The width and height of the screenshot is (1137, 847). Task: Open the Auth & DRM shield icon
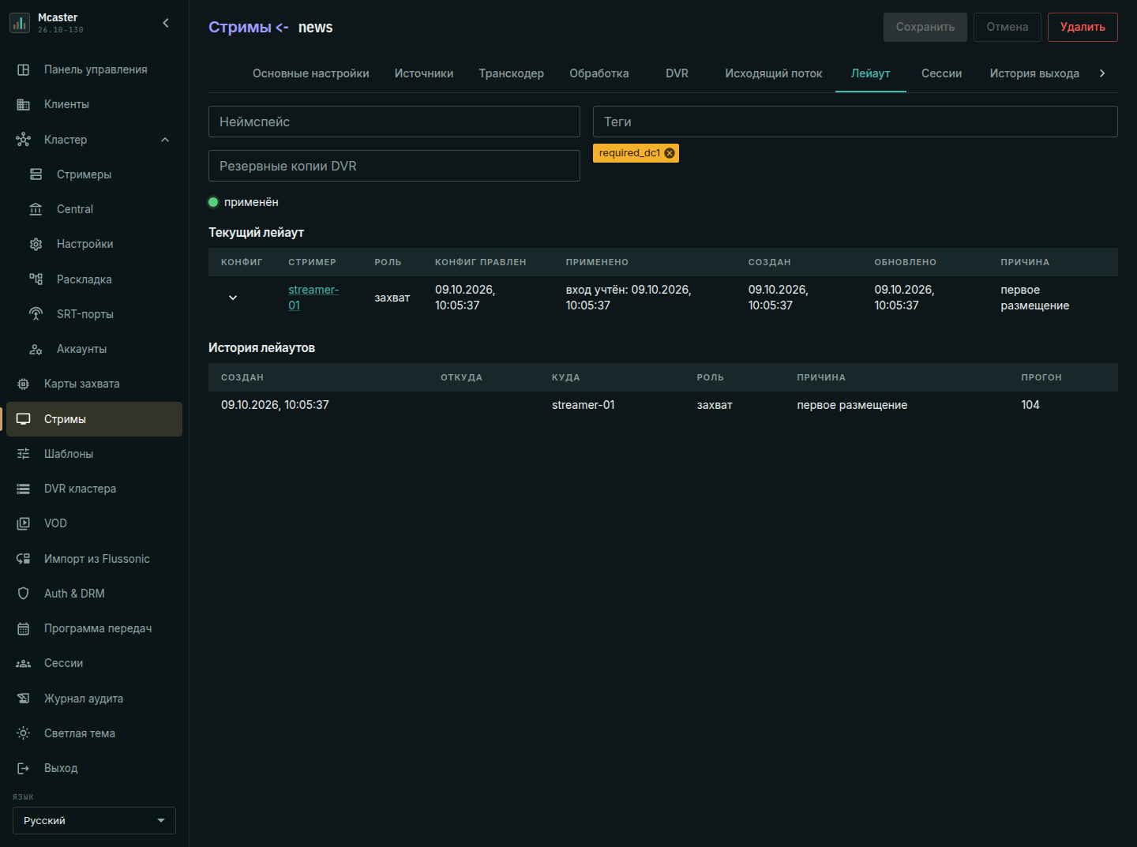[24, 594]
